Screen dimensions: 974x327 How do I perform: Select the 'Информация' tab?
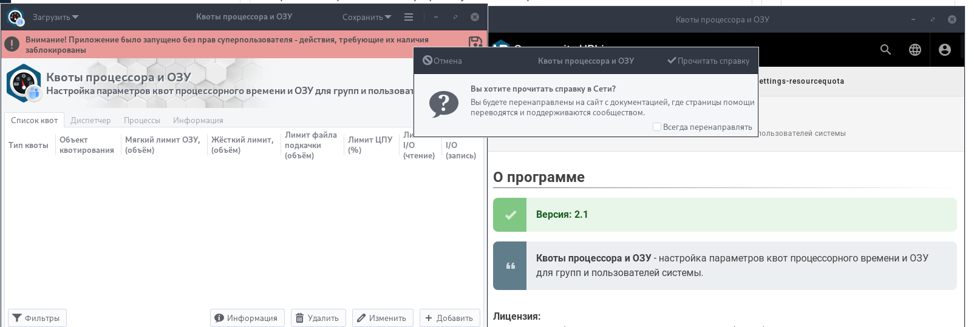[x=198, y=120]
